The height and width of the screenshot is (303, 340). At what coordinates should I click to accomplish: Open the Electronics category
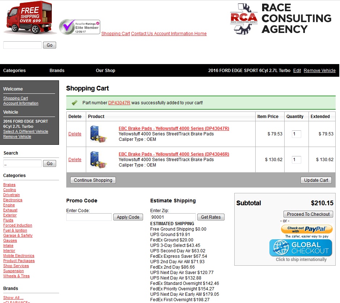(13, 200)
